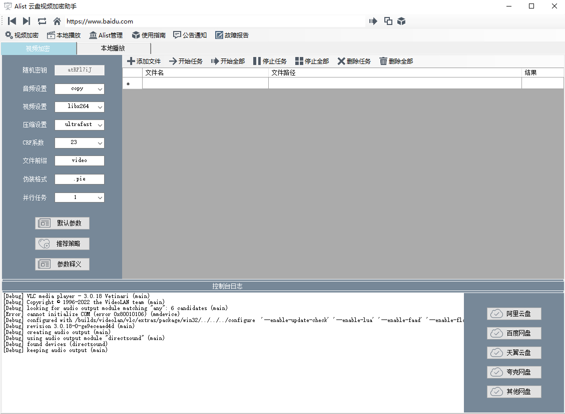Click 停止任务 toolbar button
The height and width of the screenshot is (414, 565).
click(270, 61)
